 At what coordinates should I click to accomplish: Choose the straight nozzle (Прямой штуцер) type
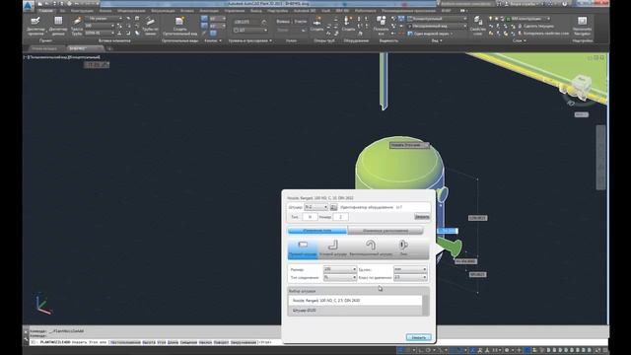pos(303,248)
